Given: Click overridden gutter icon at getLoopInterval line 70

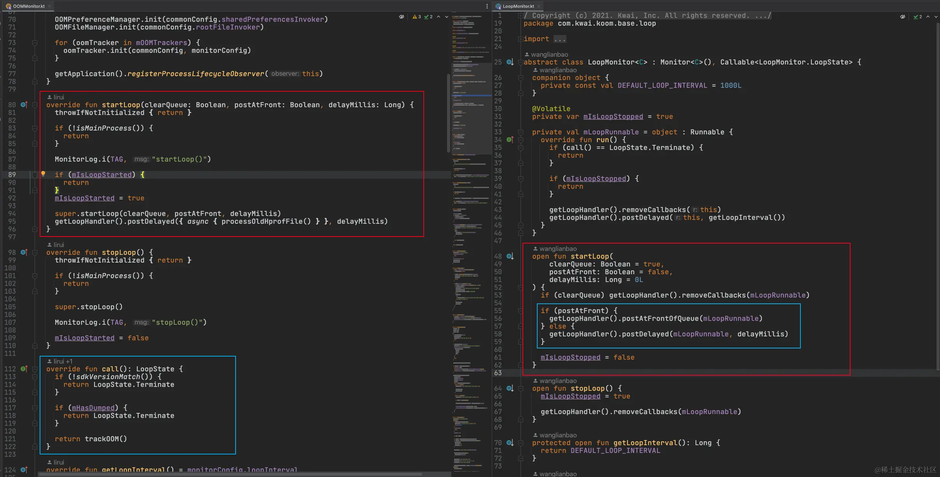Looking at the screenshot, I should (x=510, y=442).
